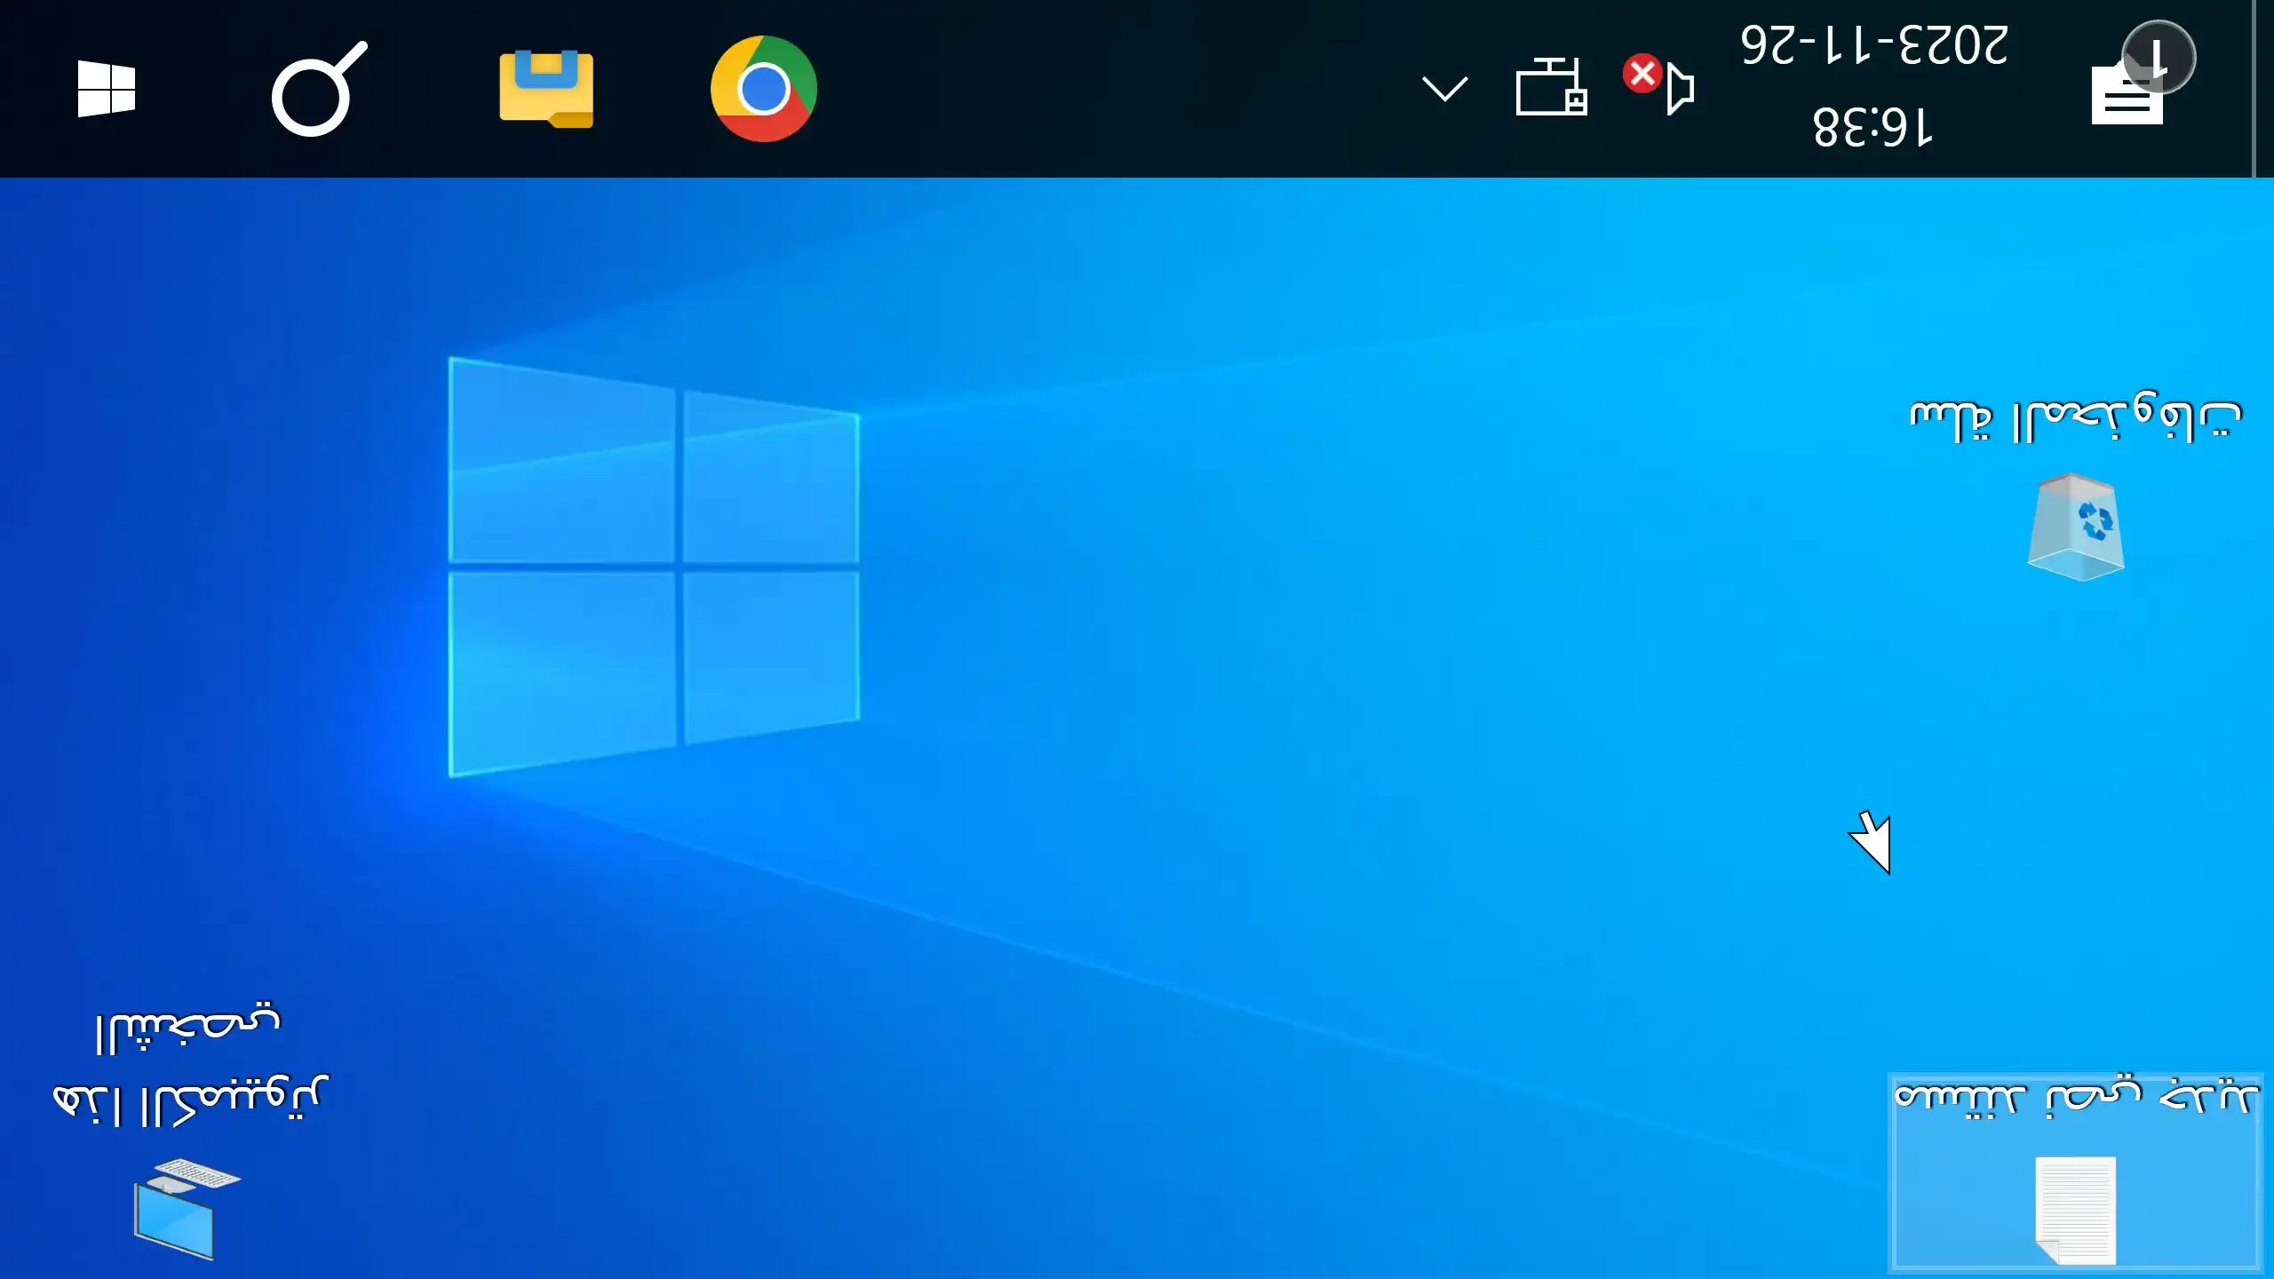This screenshot has height=1279, width=2274.
Task: Open the network status tray icon
Action: coord(1551,87)
